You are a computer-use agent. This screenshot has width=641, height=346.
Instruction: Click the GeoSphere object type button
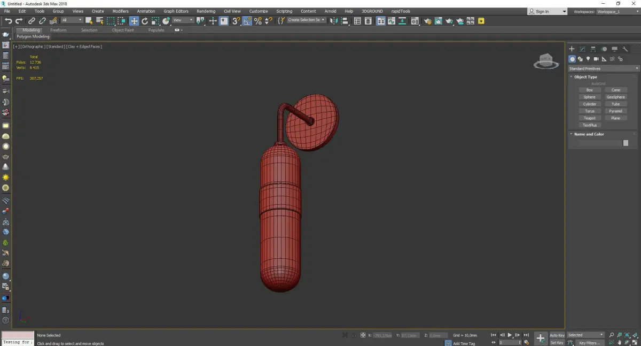click(x=616, y=97)
